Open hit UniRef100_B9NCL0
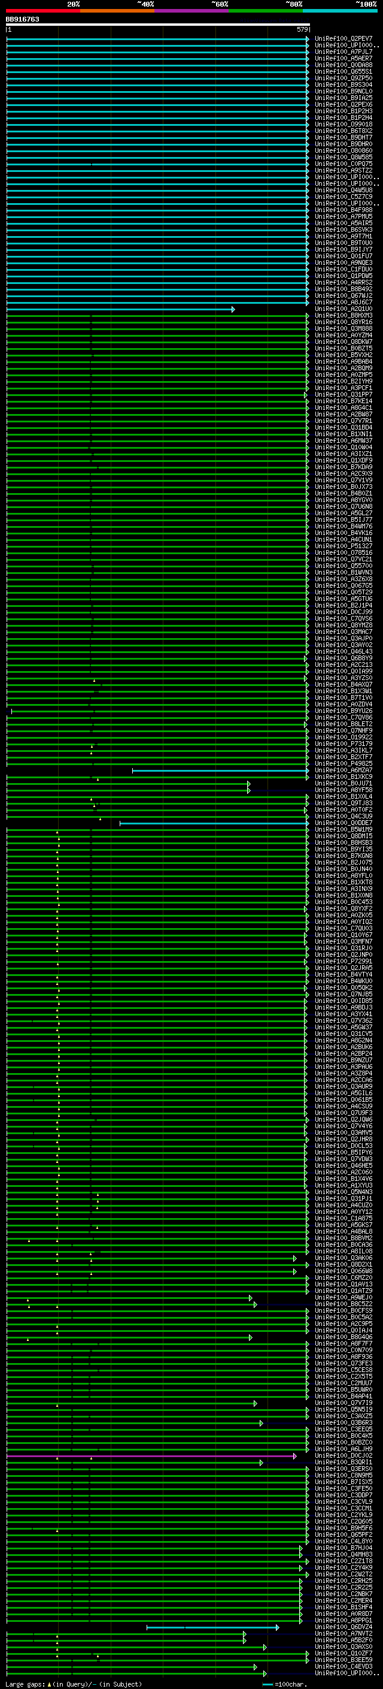The image size is (383, 1689). click(344, 91)
